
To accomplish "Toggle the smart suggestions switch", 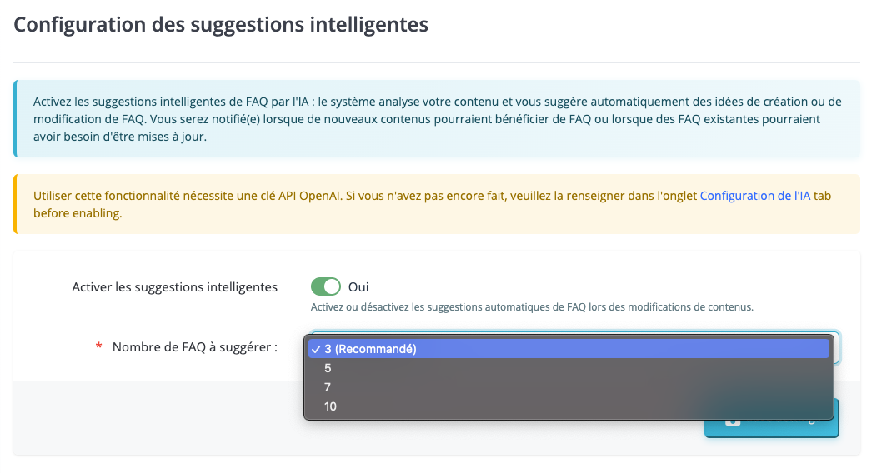I will pyautogui.click(x=326, y=286).
